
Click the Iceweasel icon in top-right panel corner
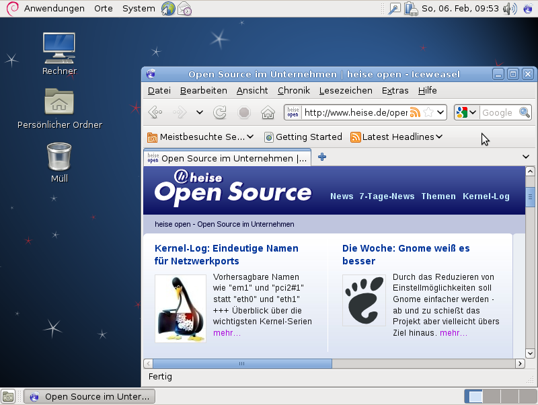click(528, 9)
